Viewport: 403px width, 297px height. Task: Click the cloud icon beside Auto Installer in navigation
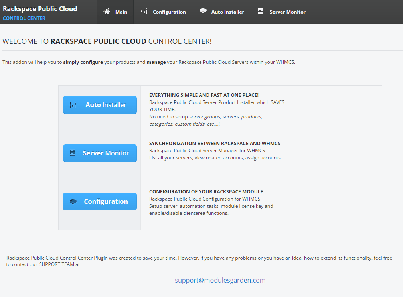point(203,11)
